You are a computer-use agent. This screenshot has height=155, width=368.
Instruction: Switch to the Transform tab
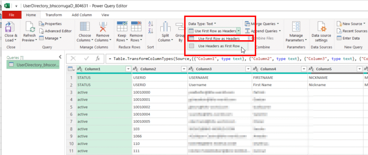pos(54,15)
